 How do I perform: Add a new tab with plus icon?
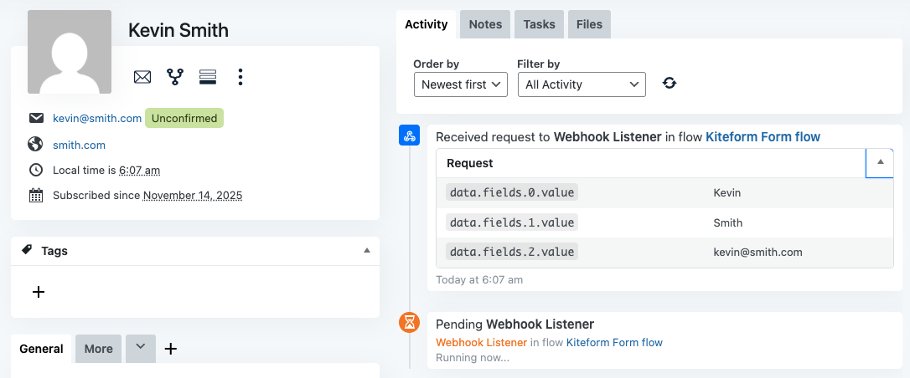coord(171,349)
